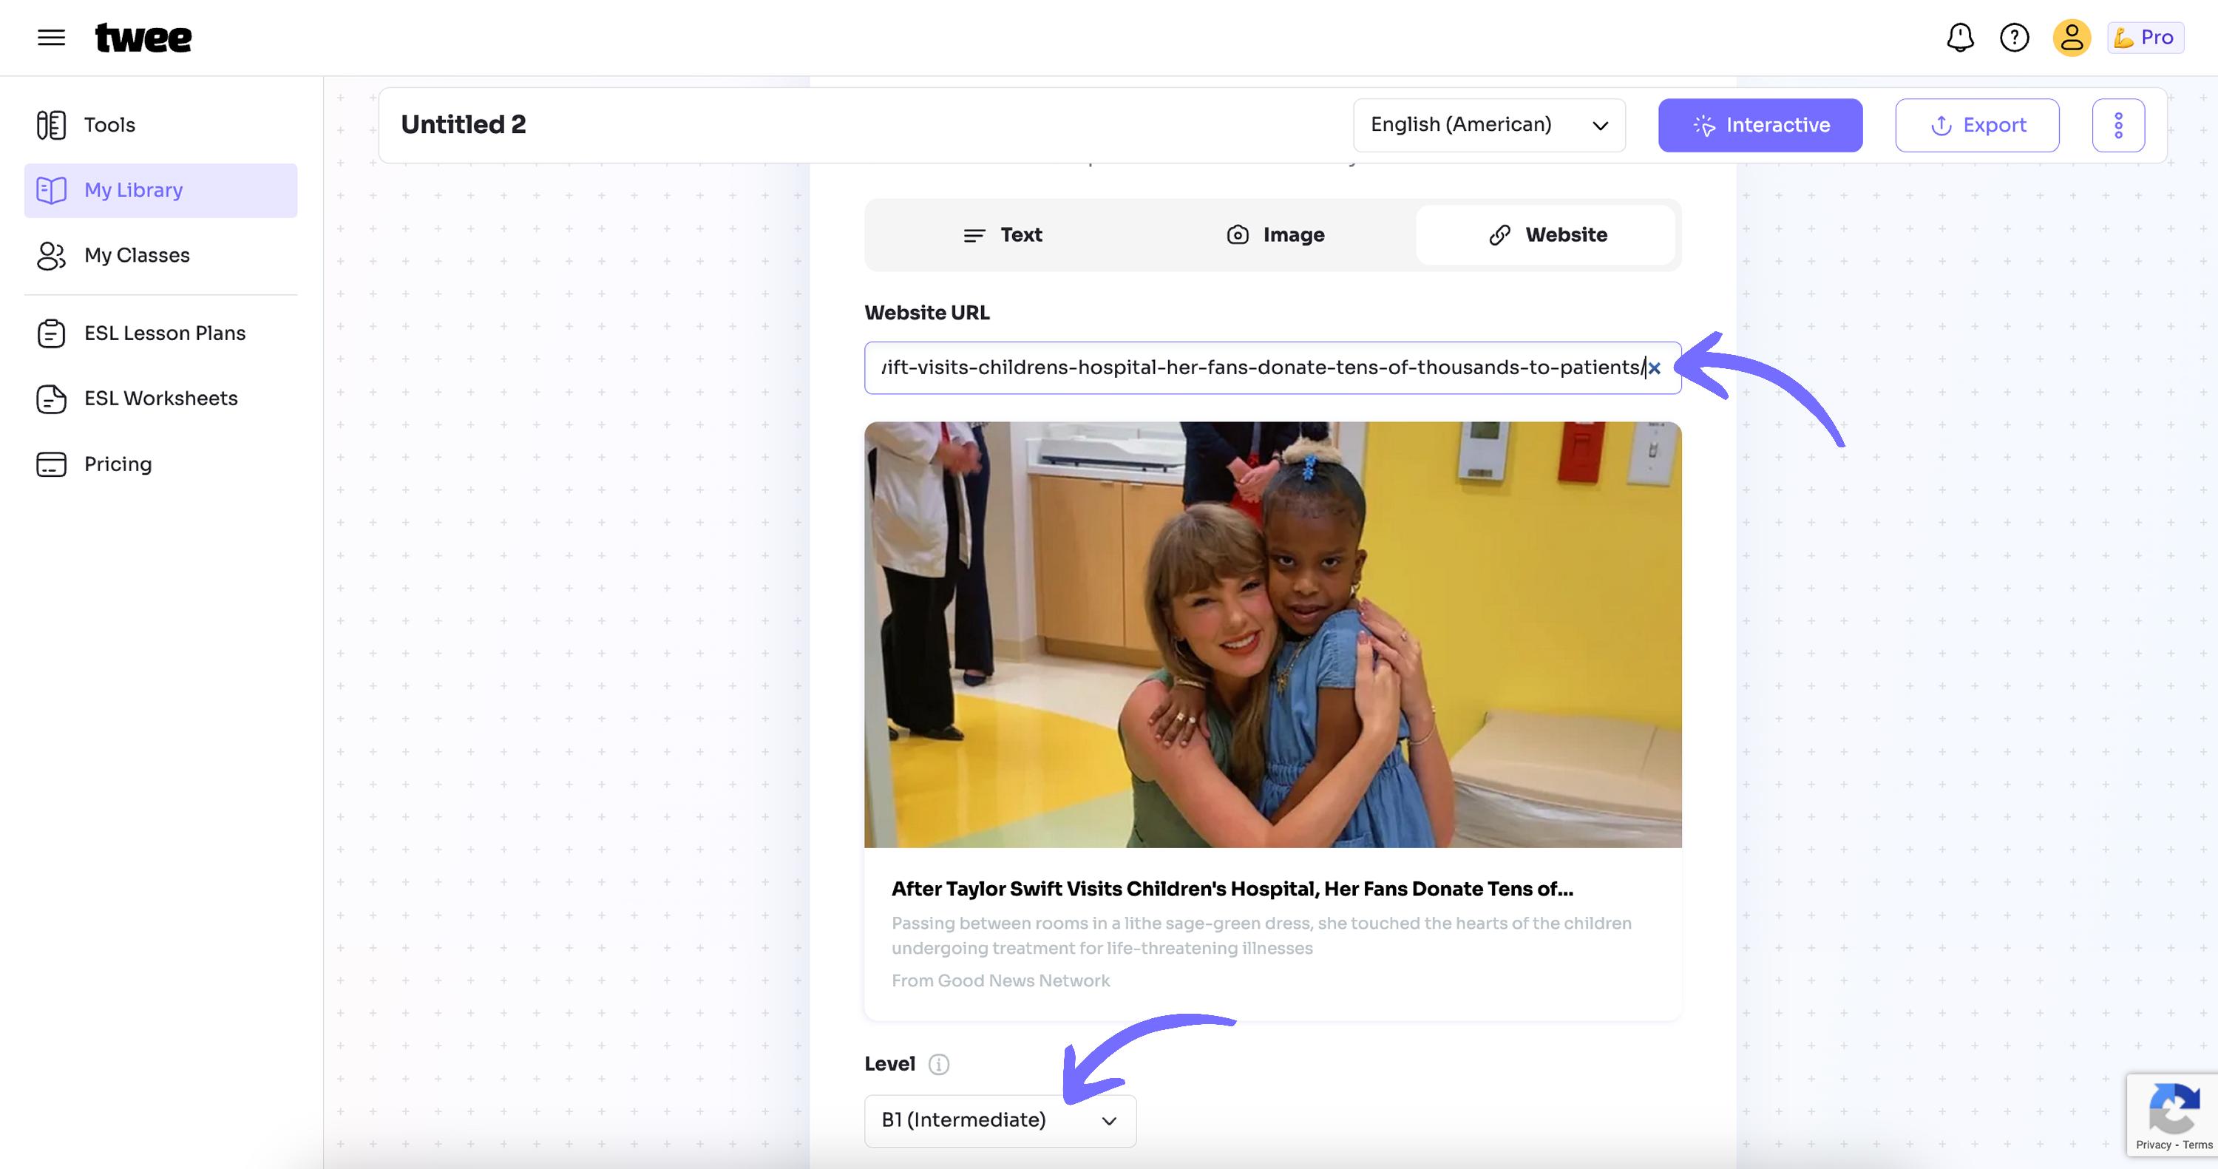The width and height of the screenshot is (2218, 1169).
Task: Open the B1 (Intermediate) level dropdown
Action: click(x=1000, y=1120)
